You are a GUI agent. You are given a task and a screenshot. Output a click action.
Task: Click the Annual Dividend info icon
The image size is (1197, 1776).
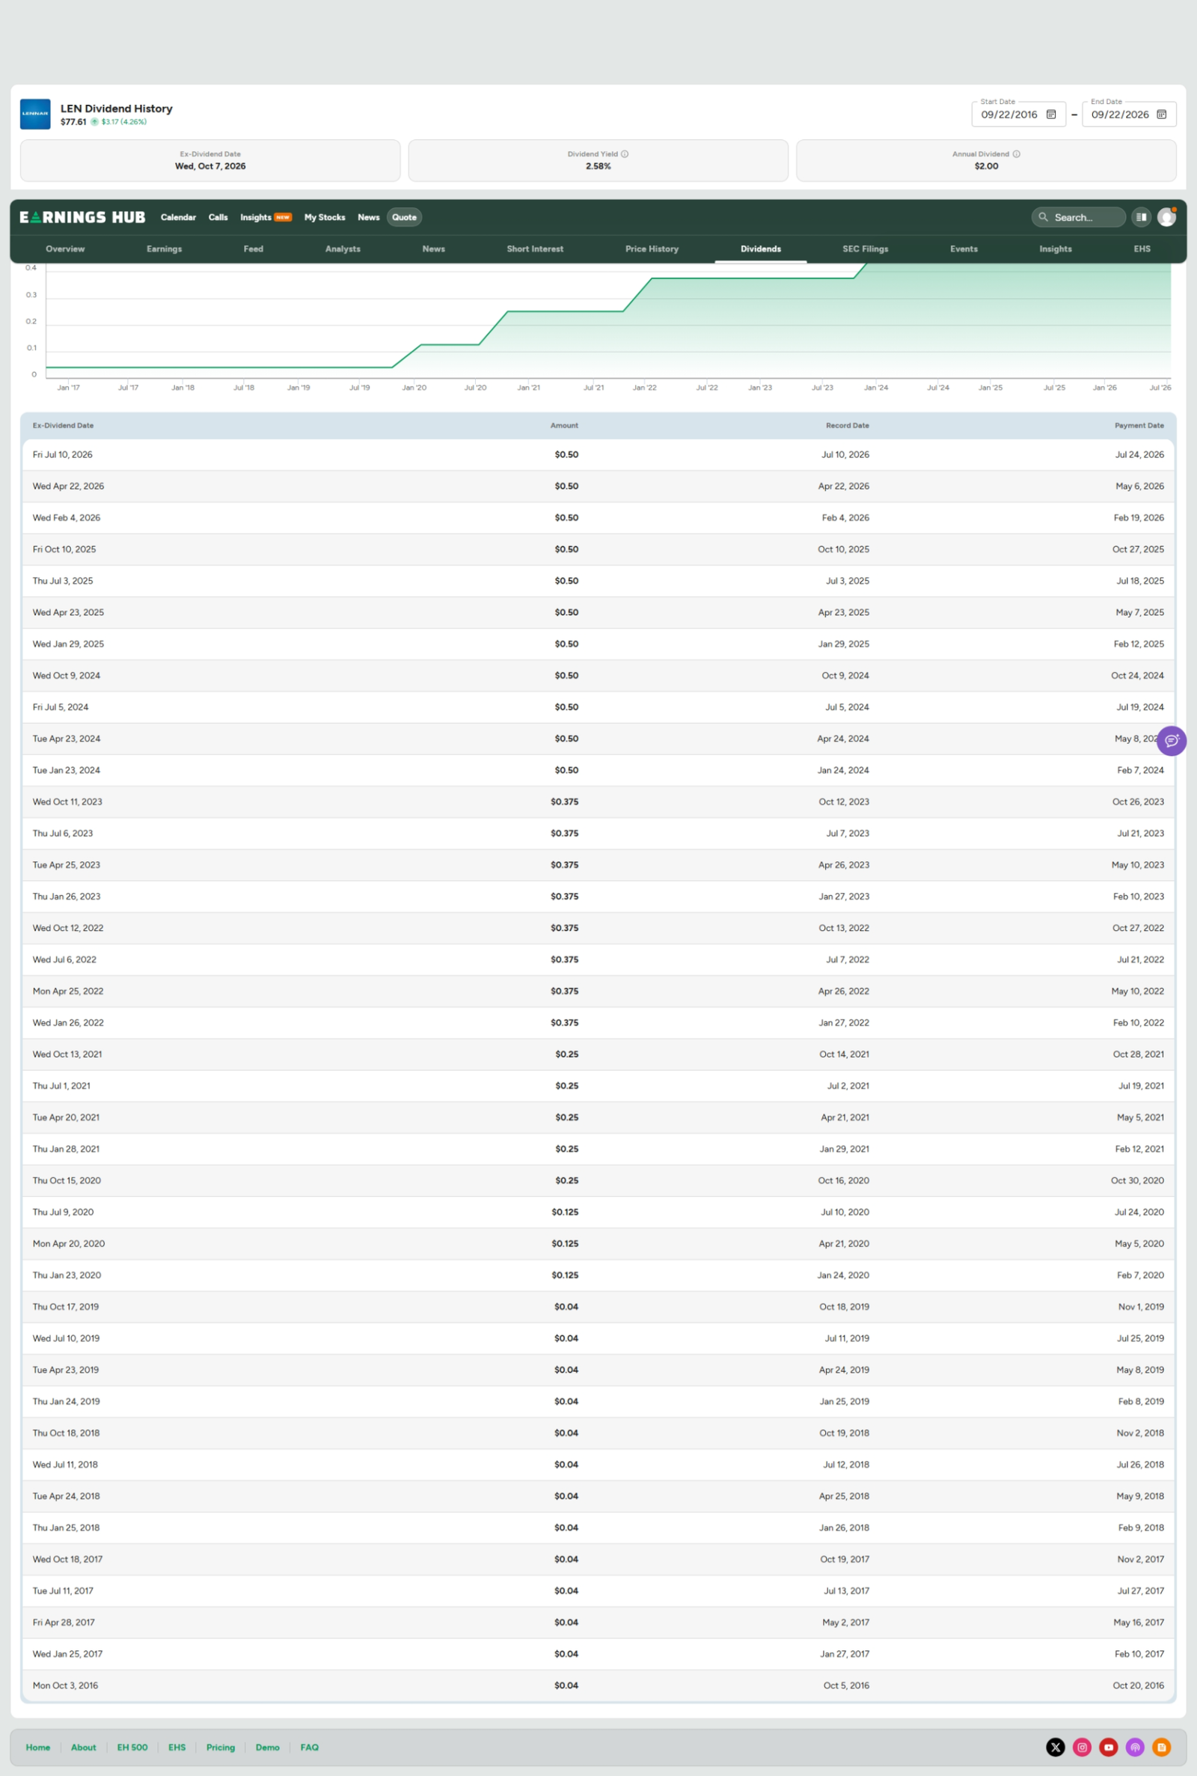[1016, 154]
